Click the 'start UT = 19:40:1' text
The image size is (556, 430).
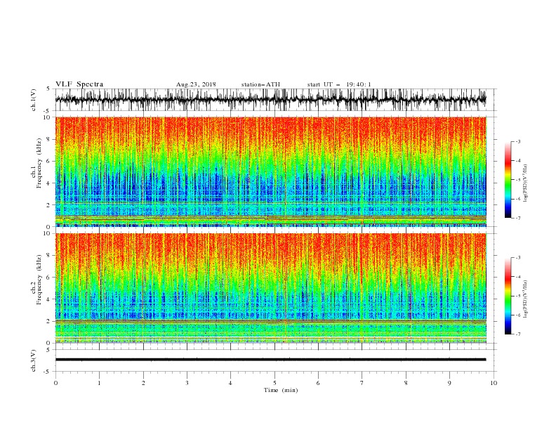[339, 84]
